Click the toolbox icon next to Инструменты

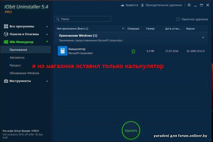coord(6,81)
